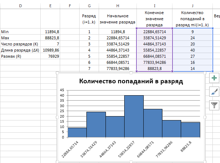The height and width of the screenshot is (163, 220).
Task: Select column E header
Action: point(50,6)
